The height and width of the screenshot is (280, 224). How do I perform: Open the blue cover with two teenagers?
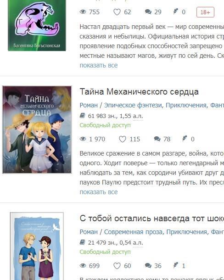[37, 246]
